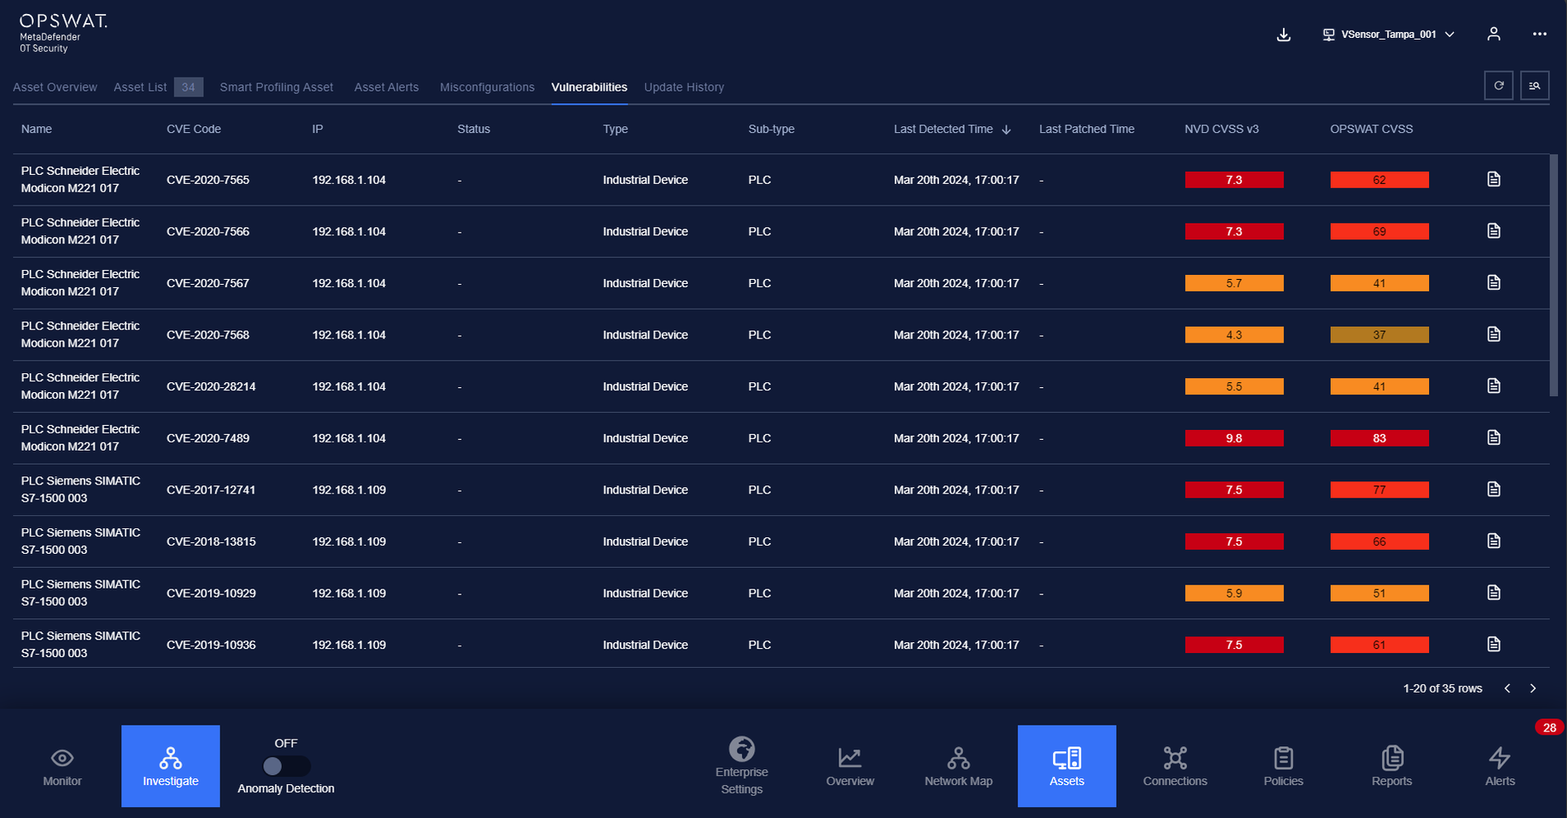Screen dimensions: 1567x818
Task: Switch to Asset Overview tab
Action: tap(55, 87)
